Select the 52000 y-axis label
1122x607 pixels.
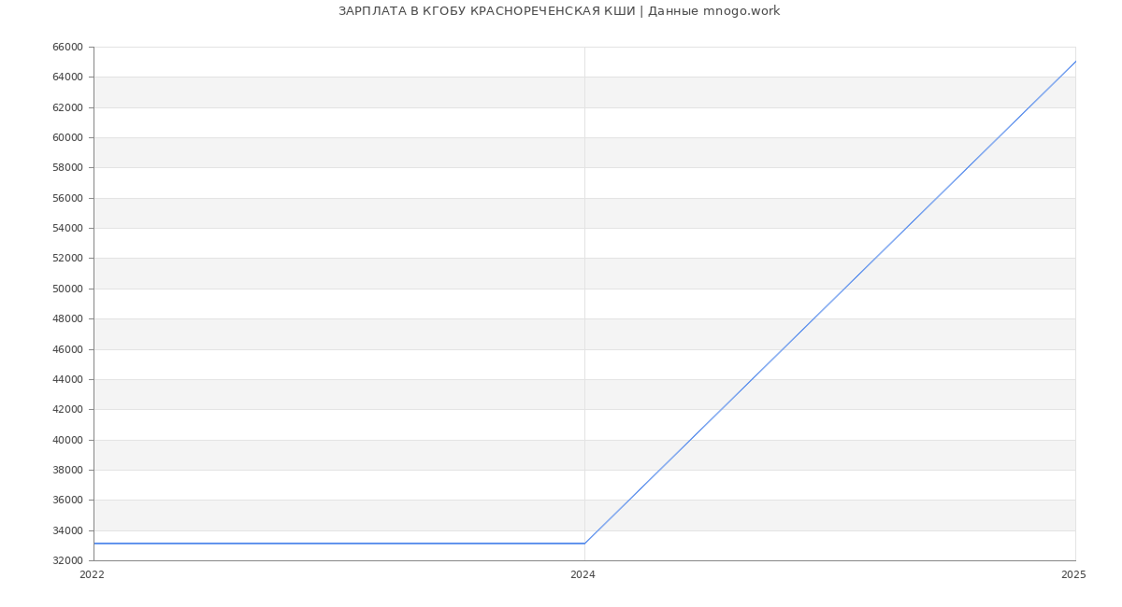click(x=69, y=259)
